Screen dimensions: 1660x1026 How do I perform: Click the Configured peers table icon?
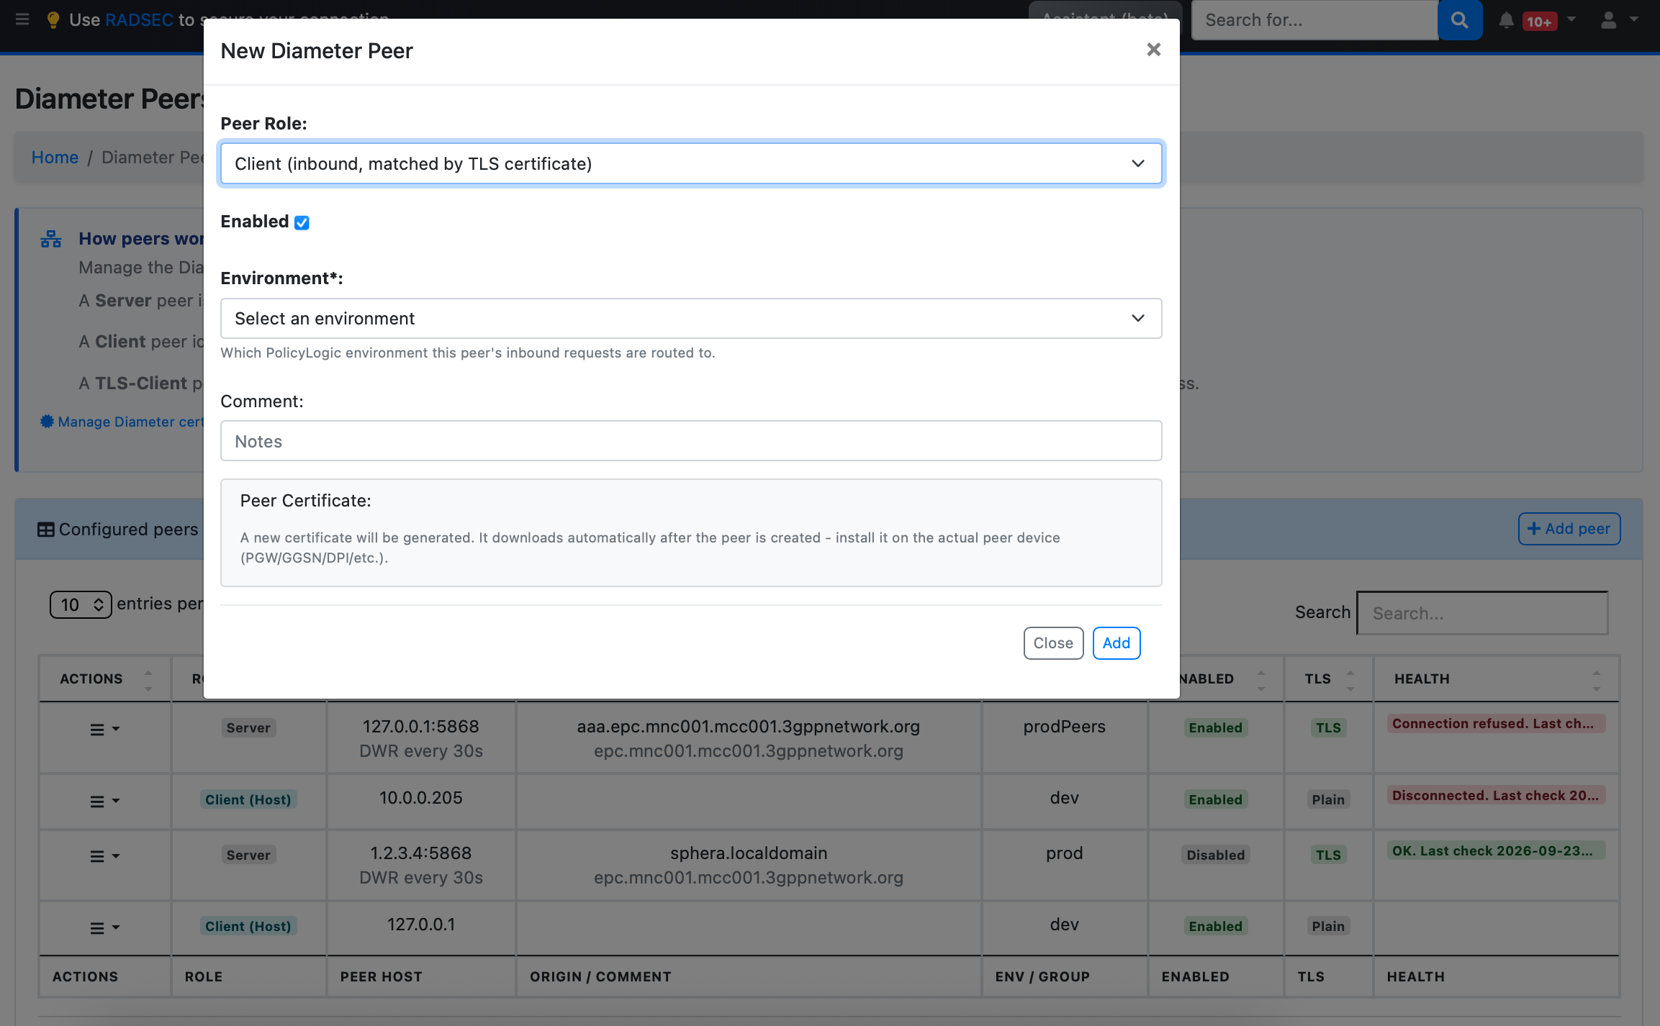pos(45,530)
